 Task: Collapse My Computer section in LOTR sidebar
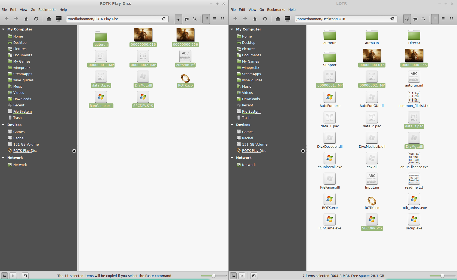tap(232, 29)
